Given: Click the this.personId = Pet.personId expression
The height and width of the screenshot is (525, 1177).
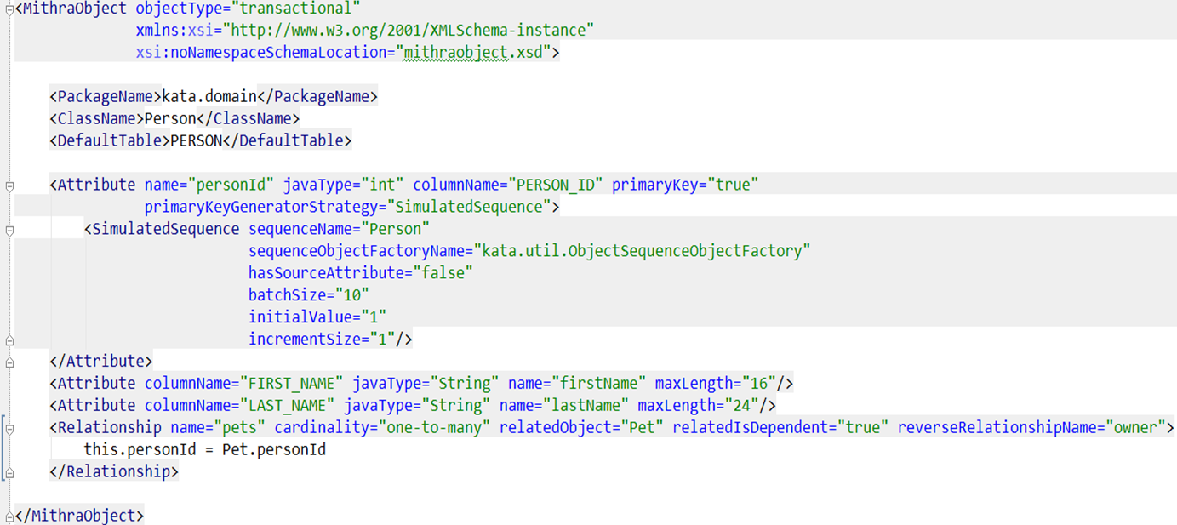Looking at the screenshot, I should pyautogui.click(x=204, y=449).
